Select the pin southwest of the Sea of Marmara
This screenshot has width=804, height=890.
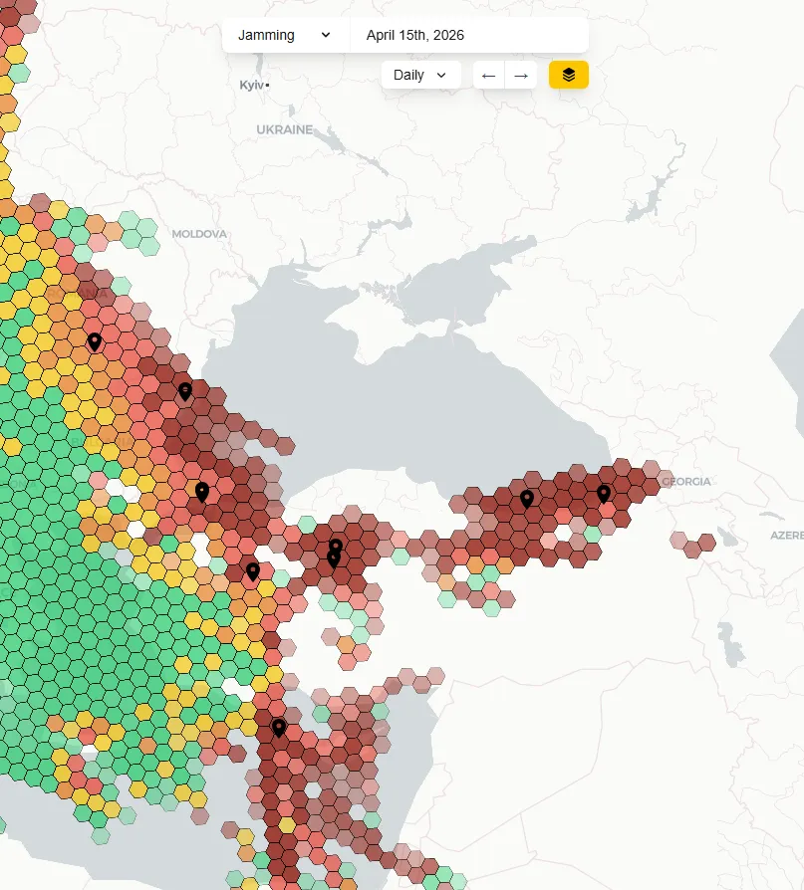tap(253, 571)
